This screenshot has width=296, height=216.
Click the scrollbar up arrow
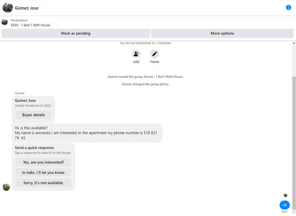point(294,43)
